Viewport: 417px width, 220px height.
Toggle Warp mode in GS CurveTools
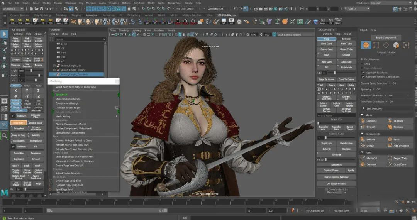coord(326,39)
